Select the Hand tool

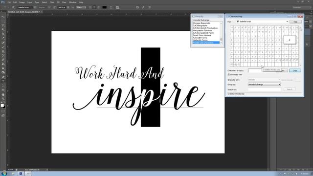tap(3, 94)
